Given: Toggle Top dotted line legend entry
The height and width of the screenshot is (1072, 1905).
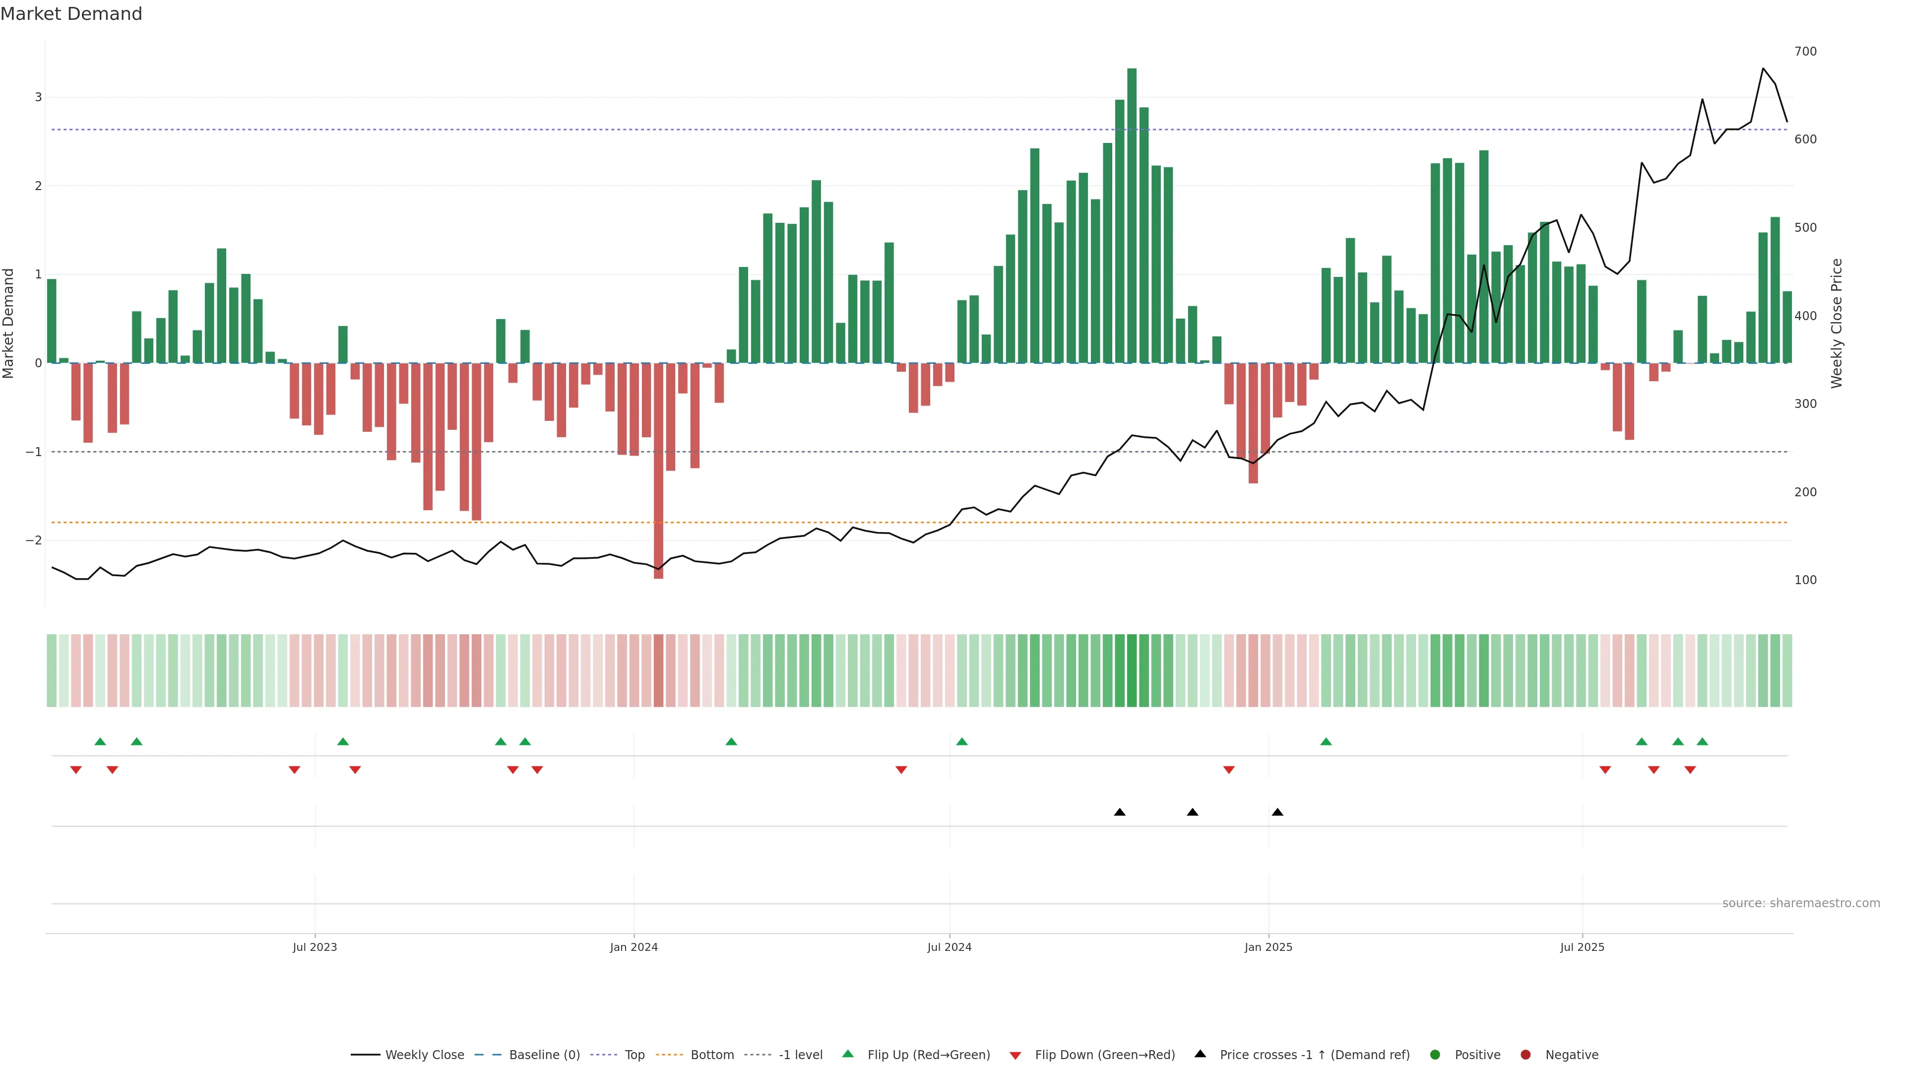Looking at the screenshot, I should [634, 1055].
